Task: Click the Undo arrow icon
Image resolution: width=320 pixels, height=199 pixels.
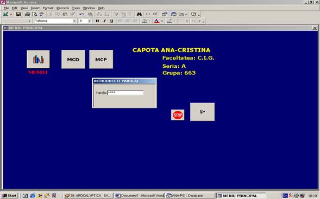Action: (x=81, y=14)
